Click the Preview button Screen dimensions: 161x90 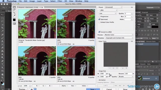point(23,89)
